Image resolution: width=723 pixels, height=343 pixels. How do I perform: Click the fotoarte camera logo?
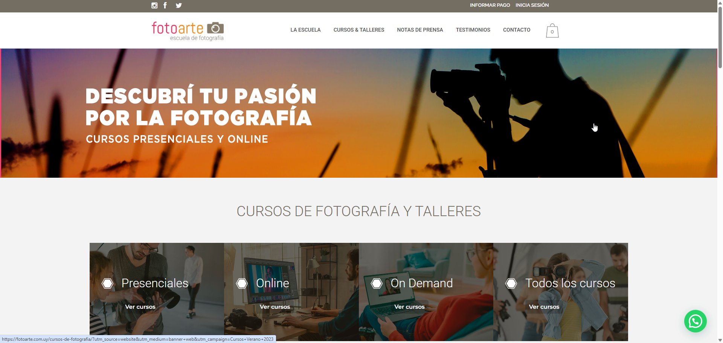(188, 31)
